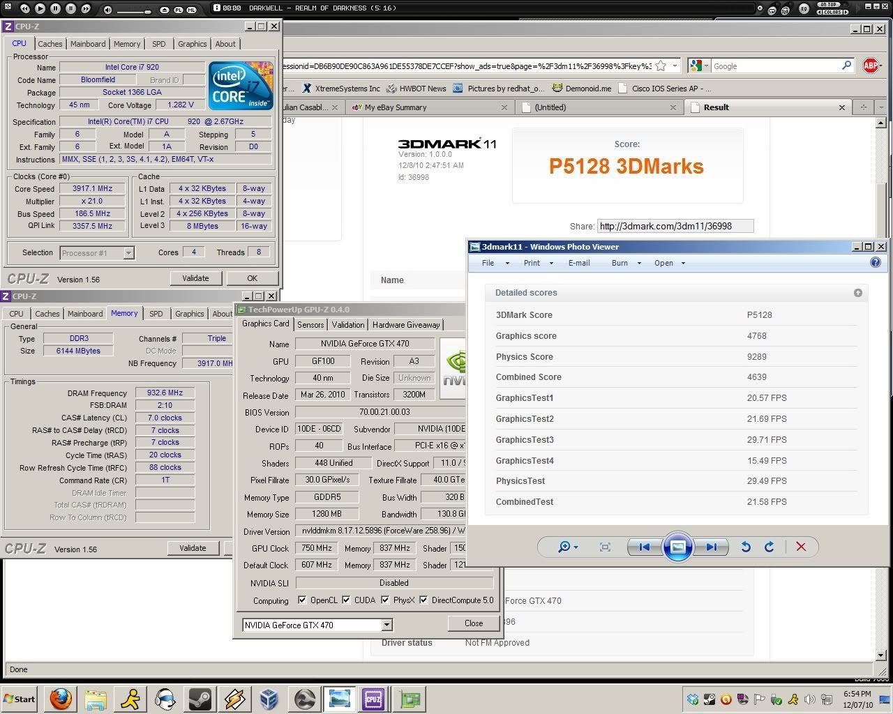Screen dimensions: 893x714
Task: Rotate image clockwise in Photo Viewer
Action: pos(769,547)
